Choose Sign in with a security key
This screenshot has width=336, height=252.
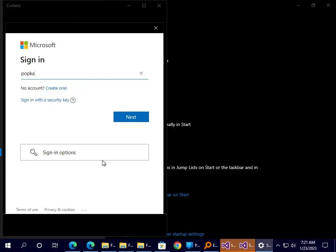click(x=45, y=100)
